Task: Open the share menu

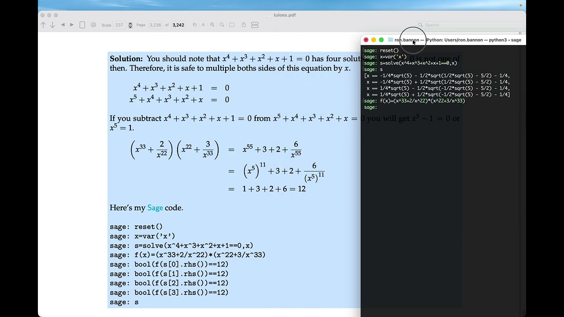Action: pos(244,25)
